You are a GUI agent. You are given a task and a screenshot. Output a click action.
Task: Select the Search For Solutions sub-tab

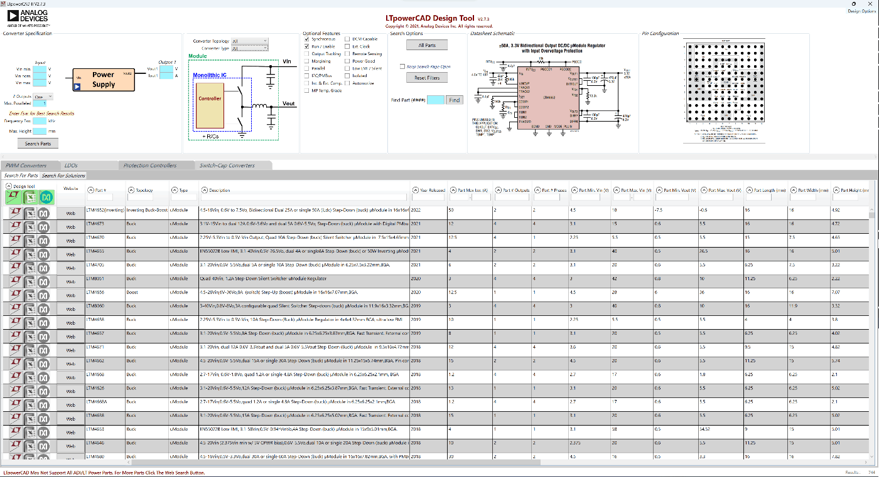pos(63,176)
